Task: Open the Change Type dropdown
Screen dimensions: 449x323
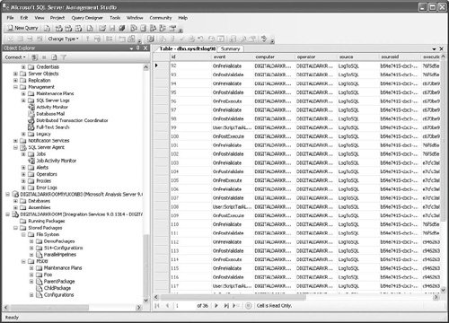Action: point(63,39)
